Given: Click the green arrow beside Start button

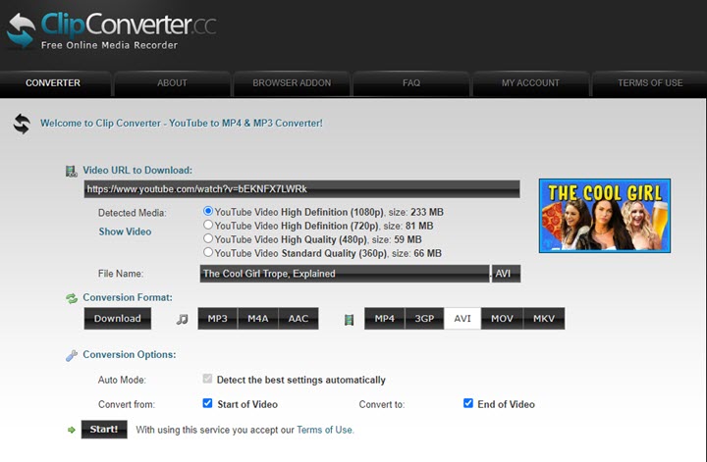Looking at the screenshot, I should pos(72,430).
